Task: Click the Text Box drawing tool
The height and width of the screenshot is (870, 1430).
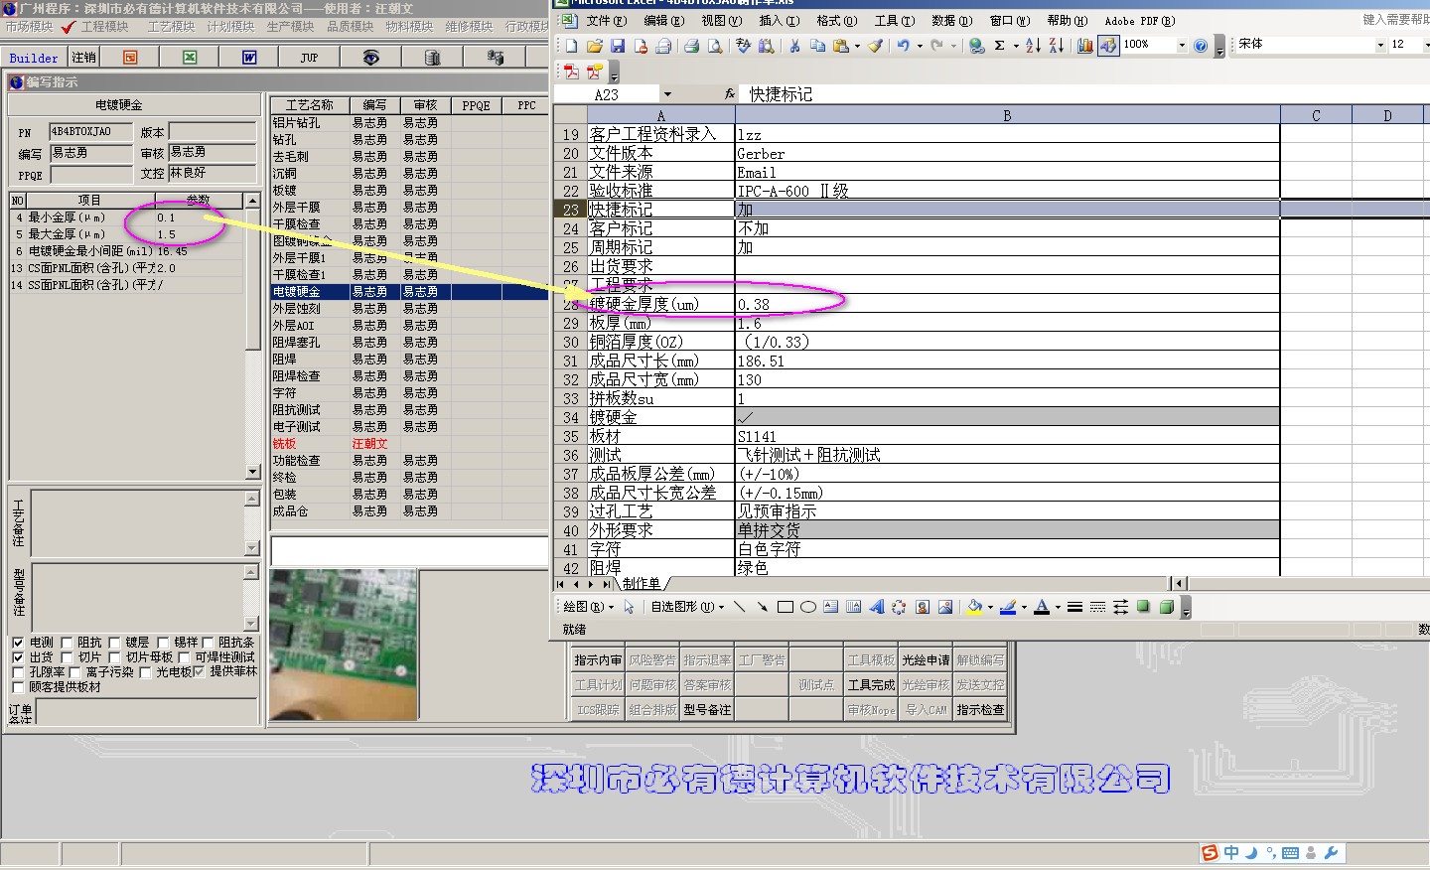Action: tap(830, 607)
